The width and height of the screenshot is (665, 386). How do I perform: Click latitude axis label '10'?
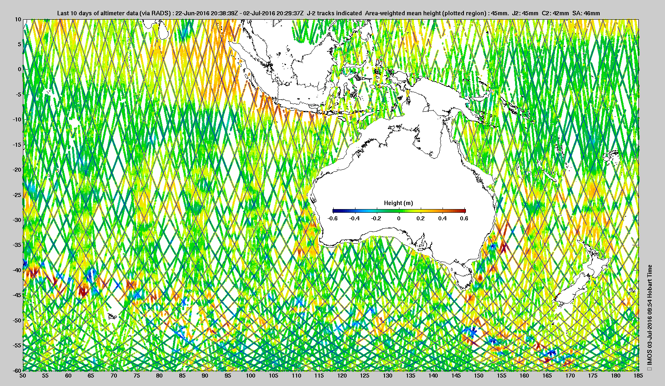click(18, 19)
